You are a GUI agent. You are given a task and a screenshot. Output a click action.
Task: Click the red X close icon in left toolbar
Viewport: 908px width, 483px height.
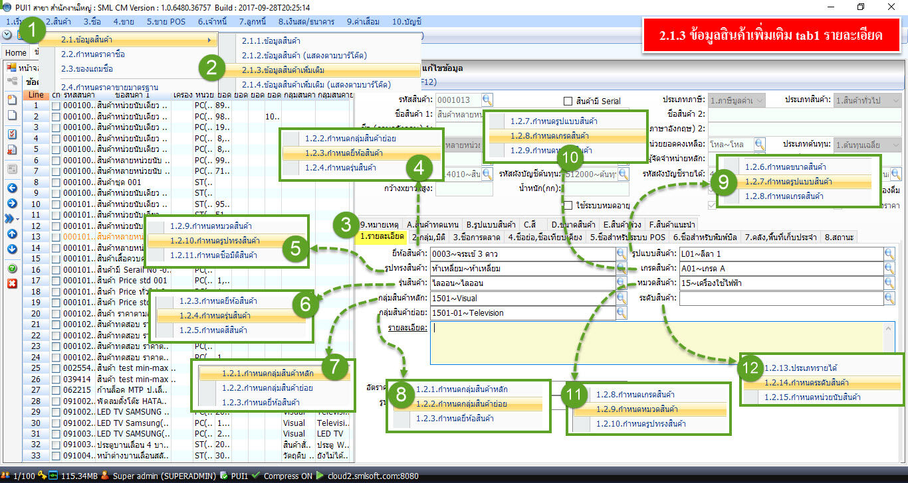[x=12, y=283]
